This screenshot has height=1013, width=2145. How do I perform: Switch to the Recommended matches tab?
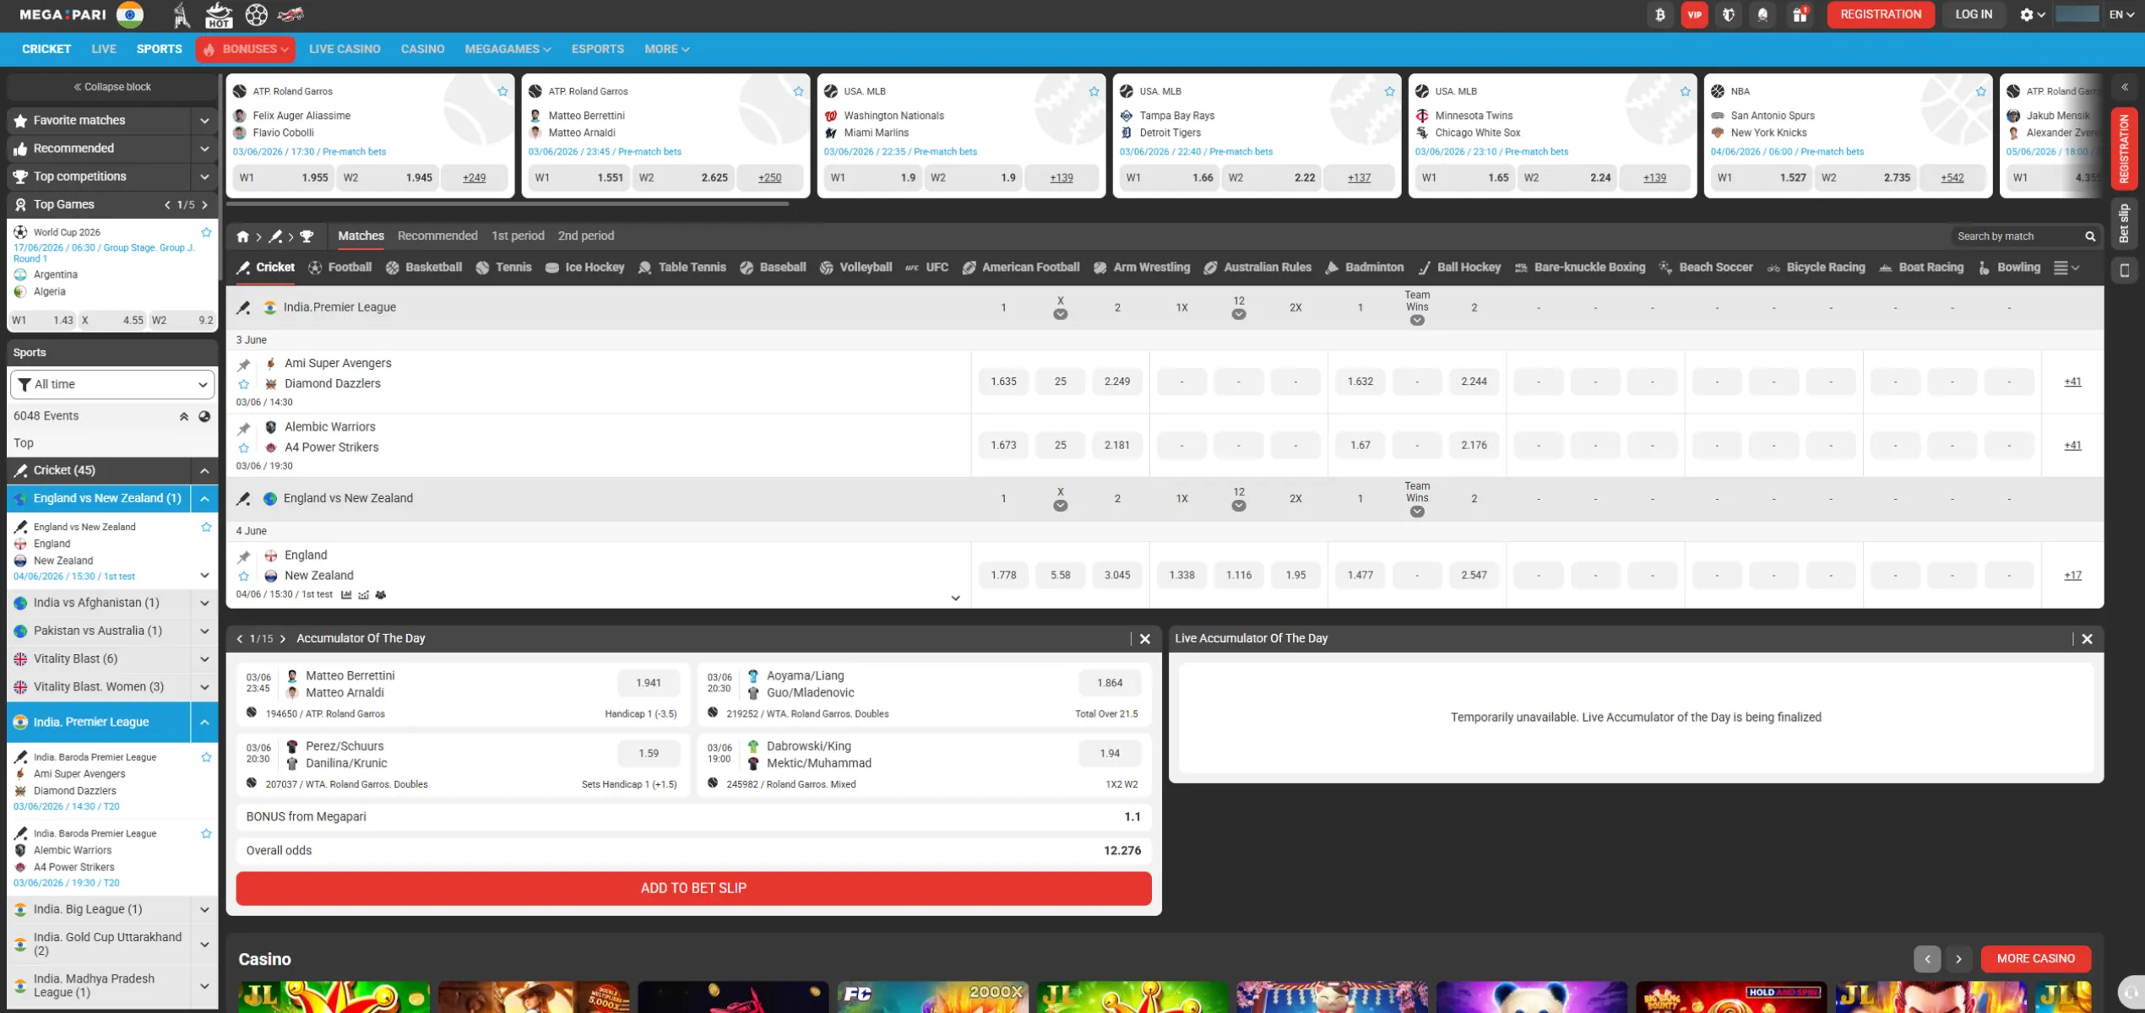pyautogui.click(x=437, y=236)
